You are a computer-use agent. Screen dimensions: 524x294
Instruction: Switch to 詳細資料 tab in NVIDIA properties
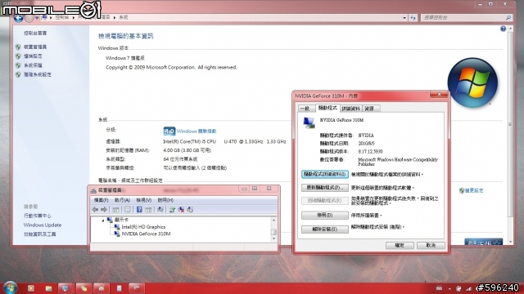[351, 109]
